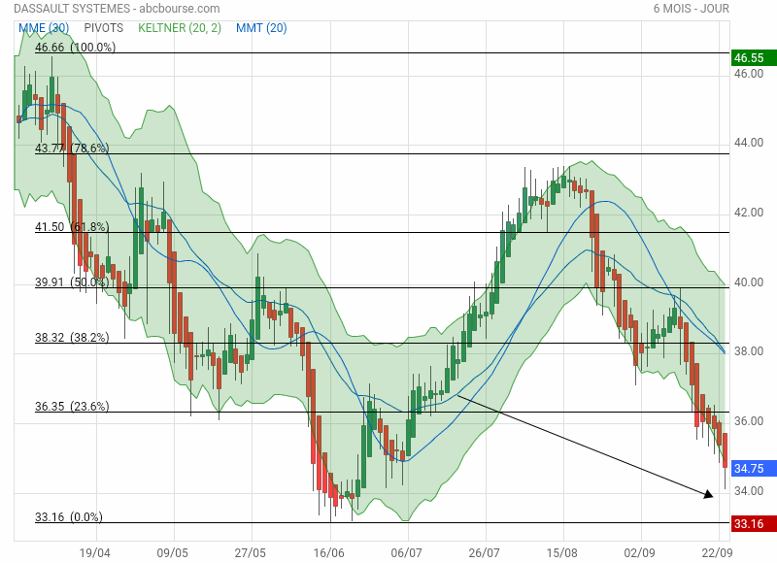Viewport: 777px width, 563px height.
Task: Click the 39.91 (50.0%) Fibonacci label
Action: tap(72, 282)
